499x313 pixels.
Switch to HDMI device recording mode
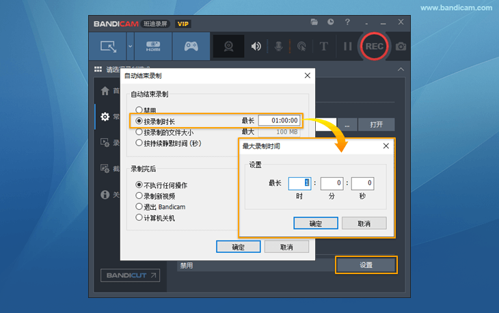click(x=153, y=46)
